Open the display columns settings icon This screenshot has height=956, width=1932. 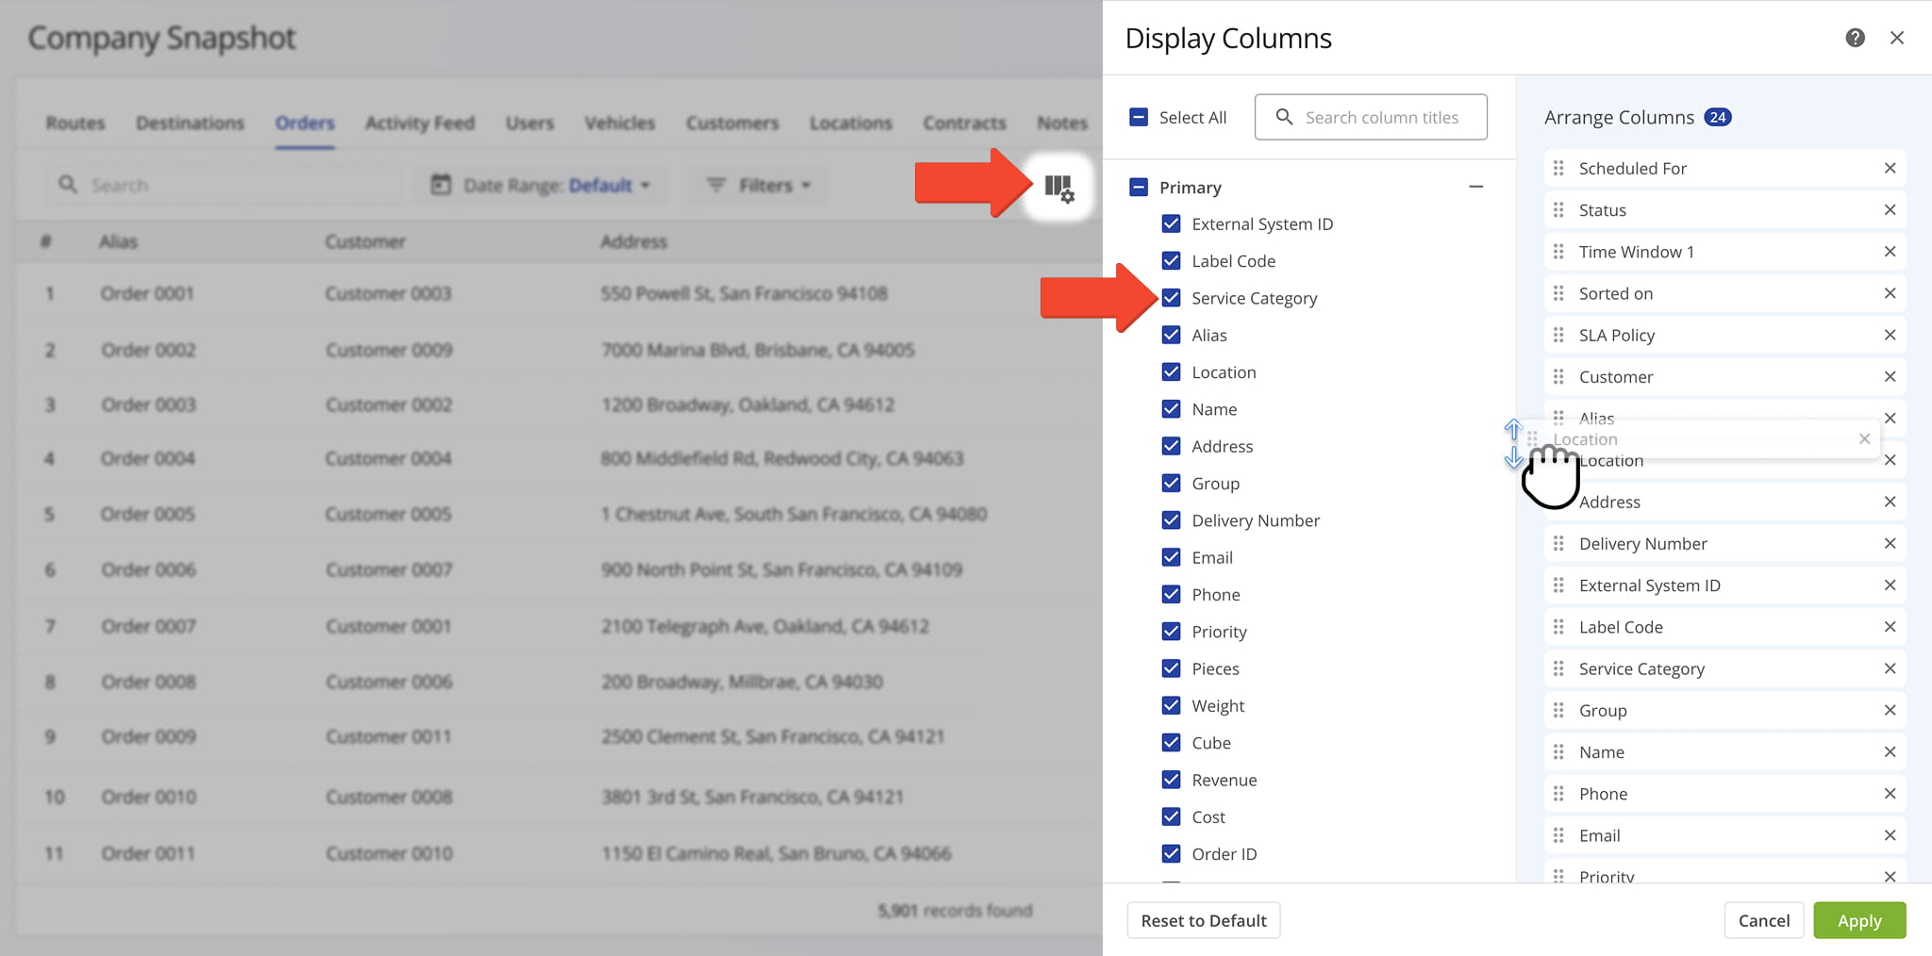tap(1059, 188)
